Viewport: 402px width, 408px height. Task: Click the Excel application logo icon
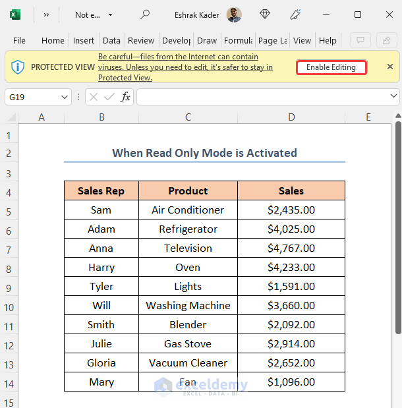pos(15,15)
